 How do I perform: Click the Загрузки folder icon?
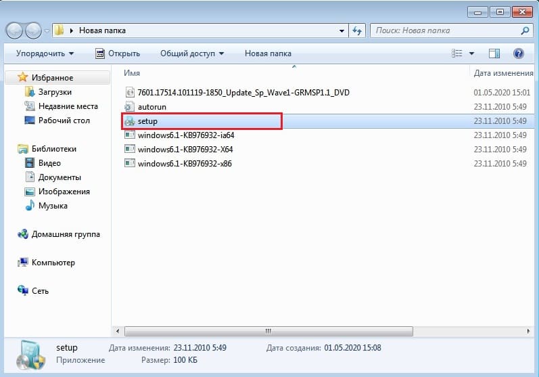pos(30,91)
